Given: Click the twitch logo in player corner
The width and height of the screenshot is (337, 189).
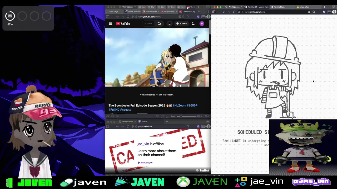Looking at the screenshot, I should tap(205, 170).
